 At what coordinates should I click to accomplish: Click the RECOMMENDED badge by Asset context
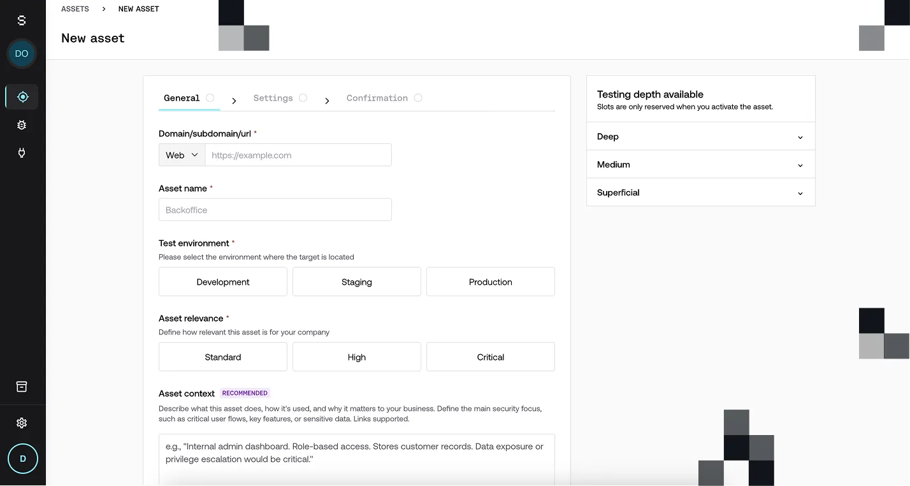click(245, 393)
